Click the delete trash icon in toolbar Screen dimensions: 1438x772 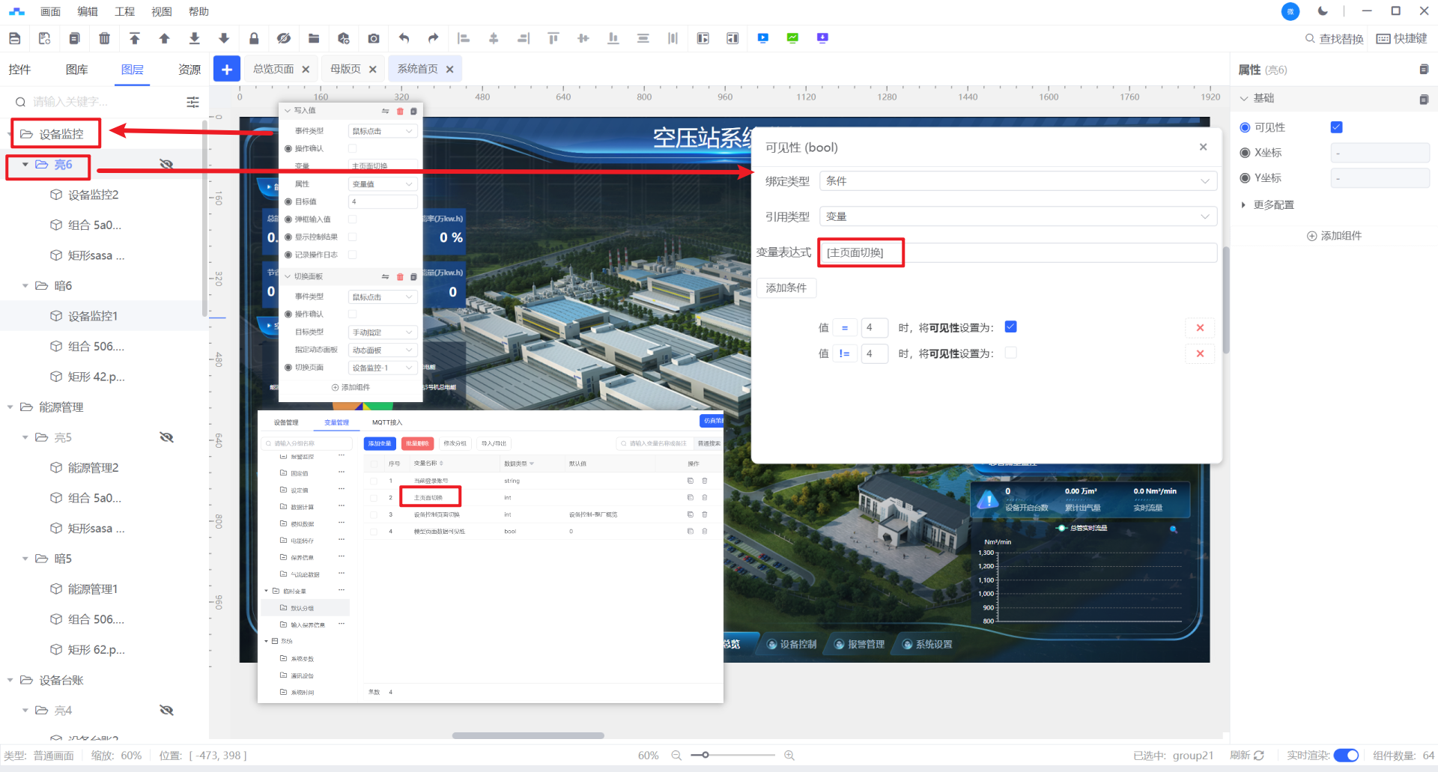104,38
